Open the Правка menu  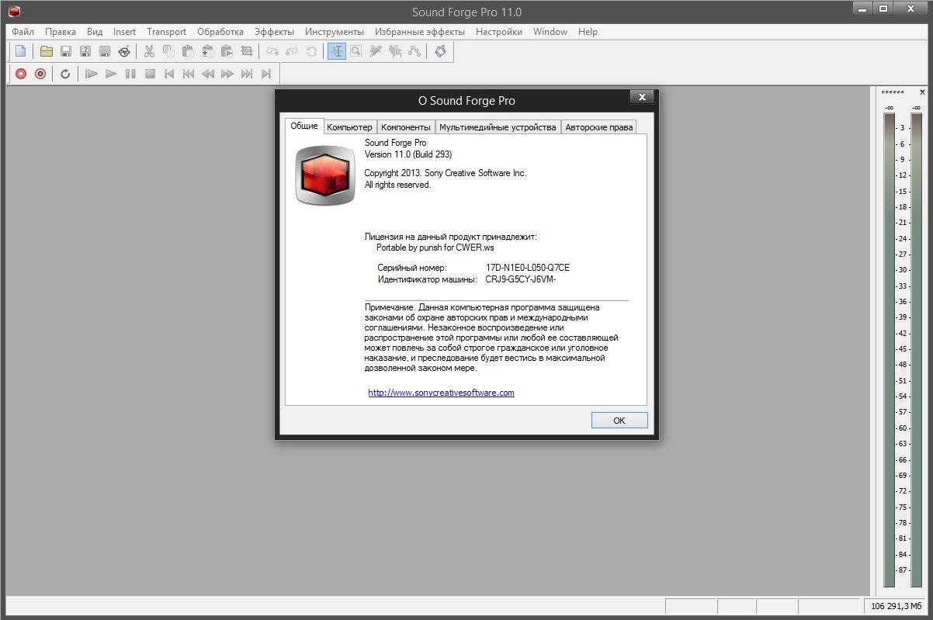click(61, 32)
